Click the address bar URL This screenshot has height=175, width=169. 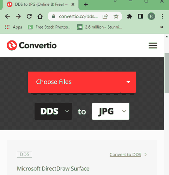(x=78, y=16)
